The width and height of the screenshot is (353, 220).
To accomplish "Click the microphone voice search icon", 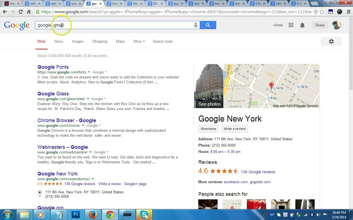I will [196, 25].
